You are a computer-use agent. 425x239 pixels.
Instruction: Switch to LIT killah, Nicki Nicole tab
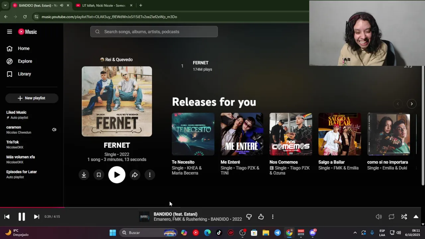coord(104,5)
